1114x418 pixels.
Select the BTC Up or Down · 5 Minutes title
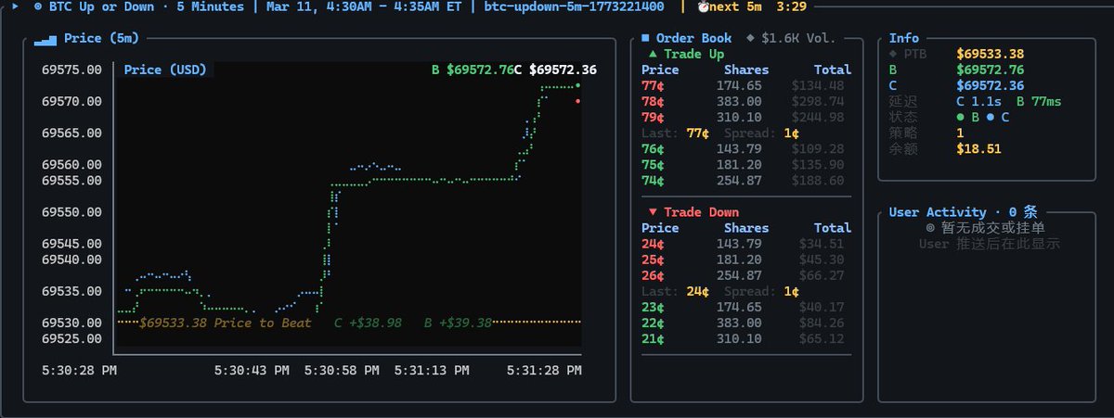[x=147, y=6]
